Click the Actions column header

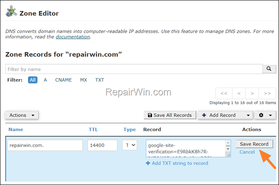252,129
